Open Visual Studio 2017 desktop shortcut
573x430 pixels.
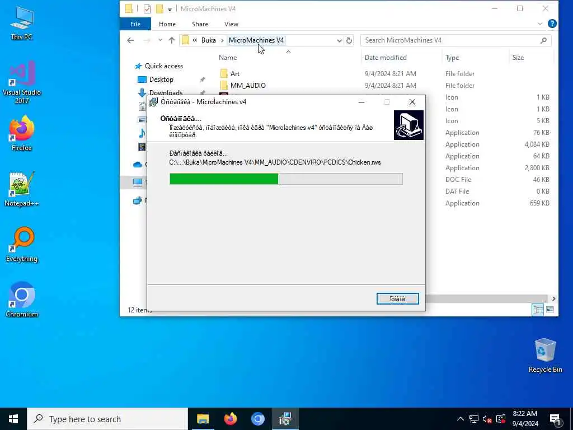(x=22, y=82)
